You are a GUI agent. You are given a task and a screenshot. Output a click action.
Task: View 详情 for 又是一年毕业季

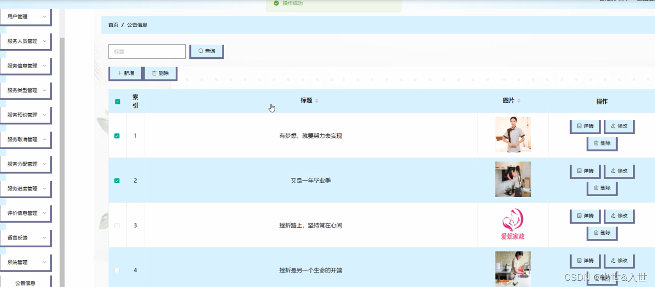coord(585,171)
